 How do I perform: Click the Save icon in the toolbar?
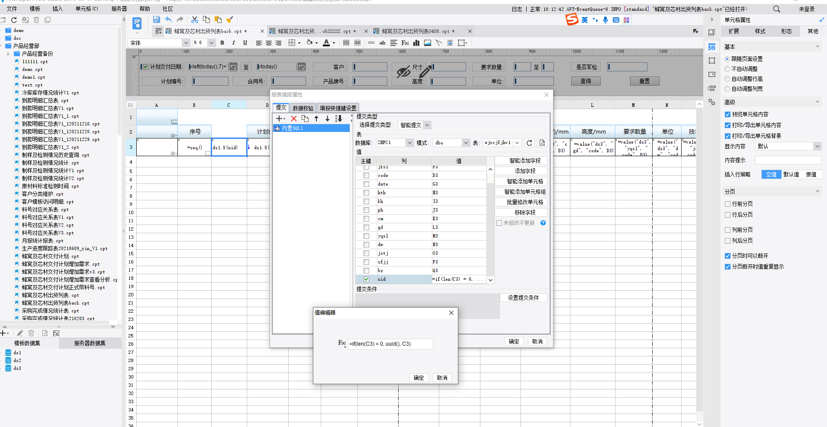pos(157,19)
